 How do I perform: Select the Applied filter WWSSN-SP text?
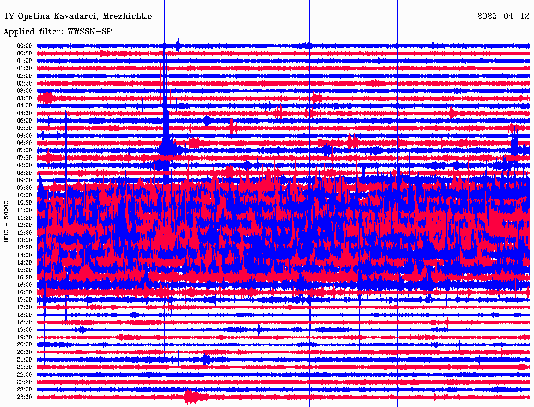[58, 32]
